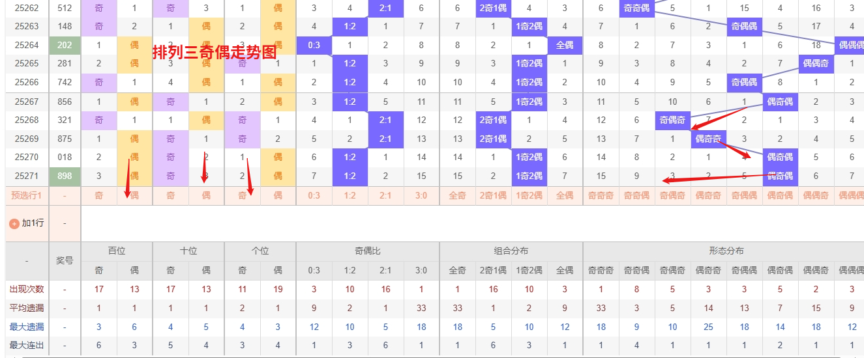
Task: Choose 奇奇奇 in the 预选行1 row
Action: coord(601,195)
